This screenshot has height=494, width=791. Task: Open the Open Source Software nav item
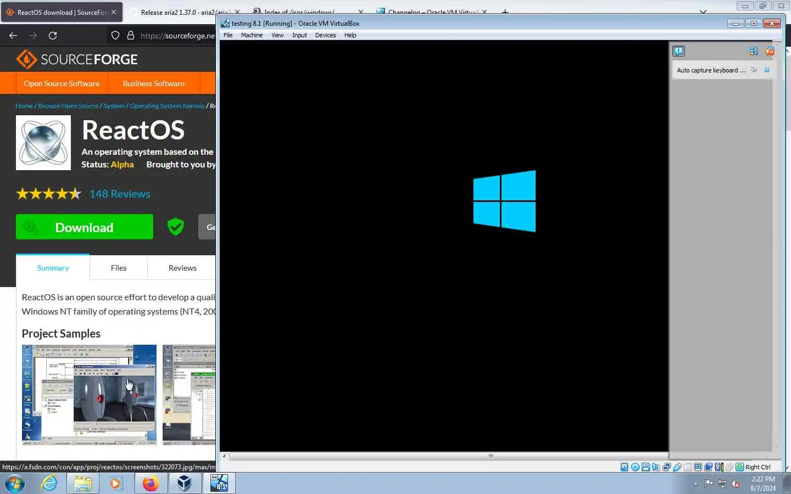[62, 83]
